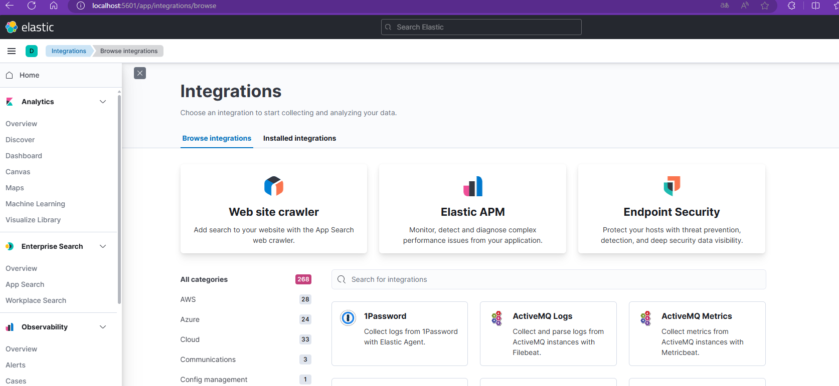Open App Search under Enterprise Search
The image size is (839, 386).
tap(25, 284)
